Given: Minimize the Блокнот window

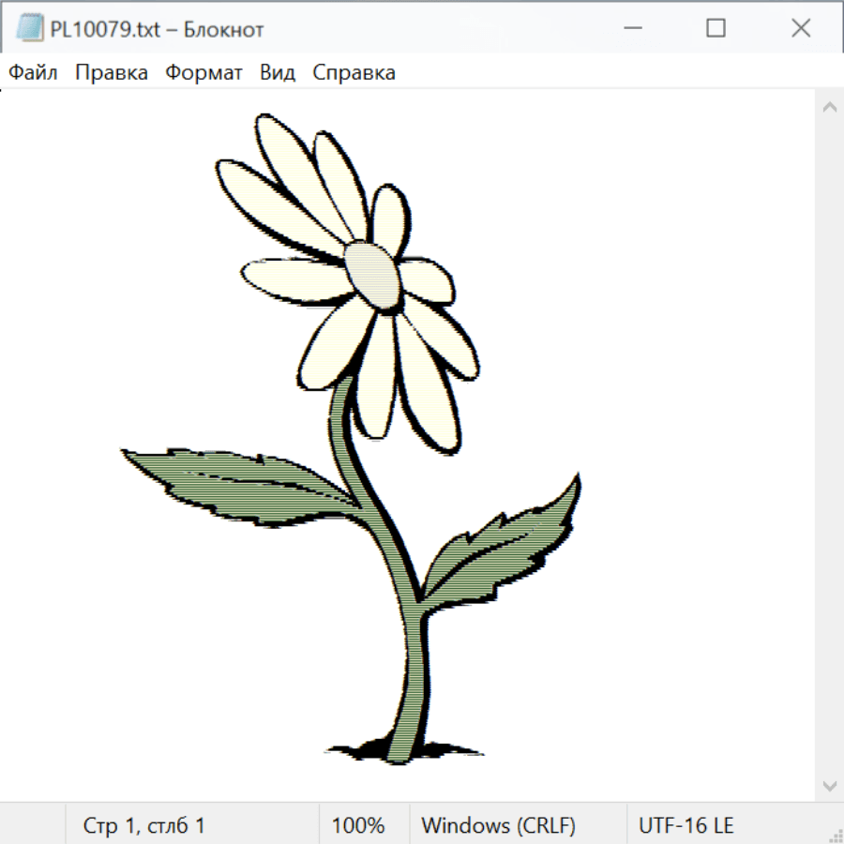Looking at the screenshot, I should click(x=631, y=28).
